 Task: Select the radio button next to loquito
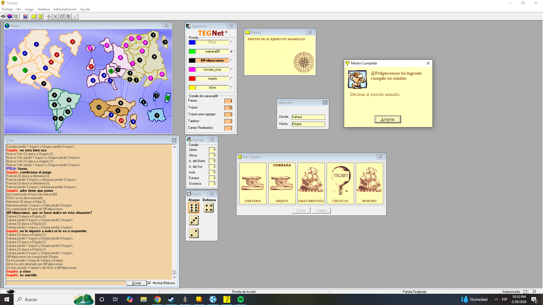231,79
